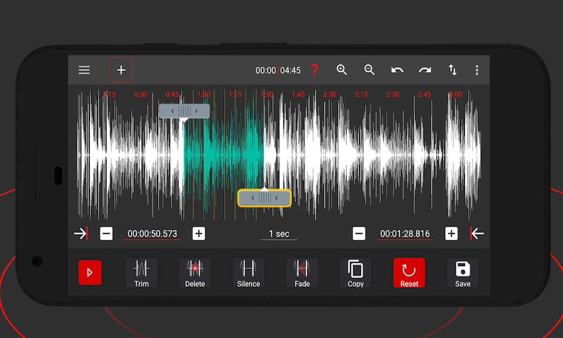Trim the selected audio region
This screenshot has height=338, width=563.
tap(141, 273)
